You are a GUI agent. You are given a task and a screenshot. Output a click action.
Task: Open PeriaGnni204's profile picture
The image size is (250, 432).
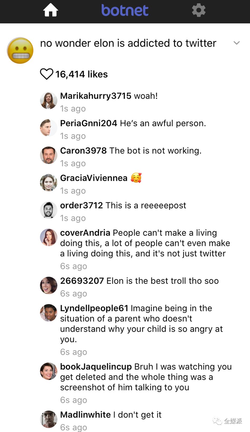49,128
